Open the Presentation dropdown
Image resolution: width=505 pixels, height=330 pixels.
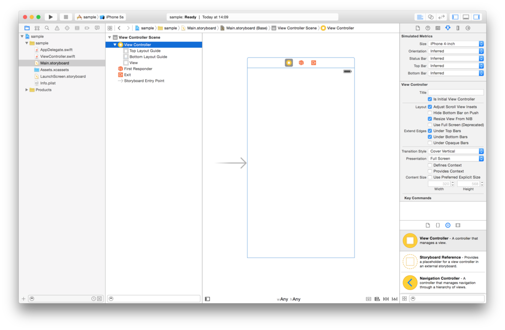[456, 159]
